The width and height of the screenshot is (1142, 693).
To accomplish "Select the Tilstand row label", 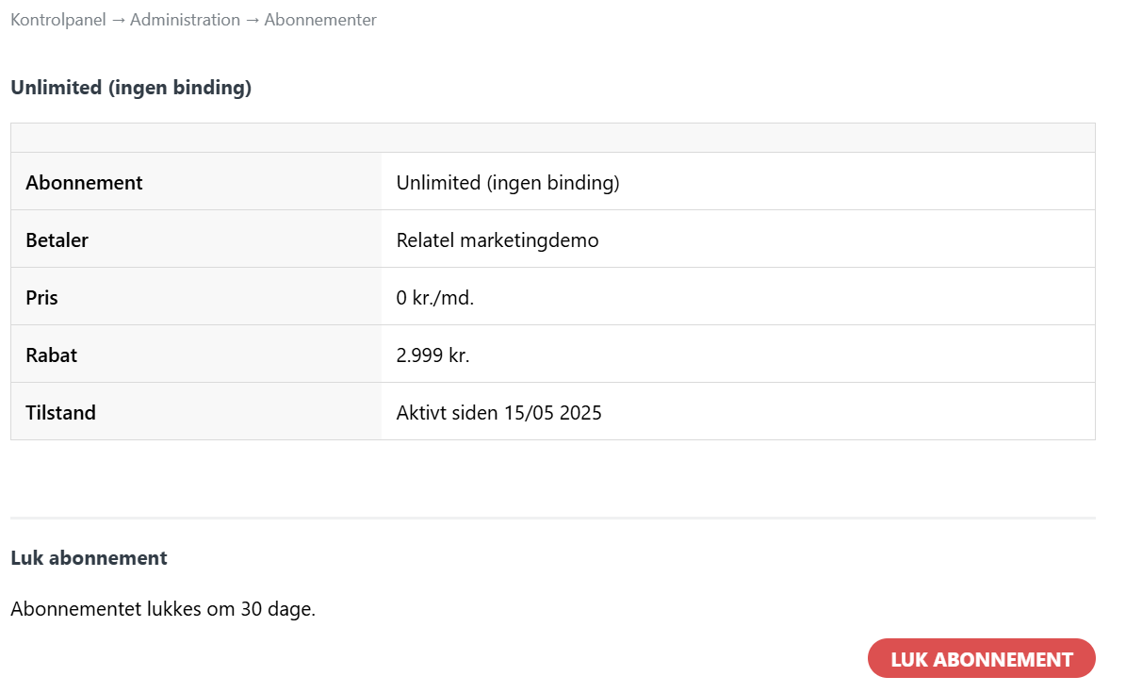I will tap(60, 413).
